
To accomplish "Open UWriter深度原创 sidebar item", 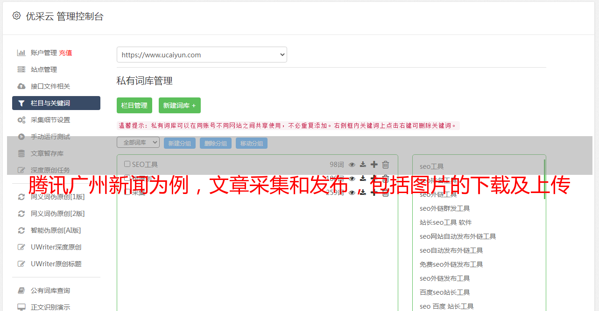I will 56,247.
